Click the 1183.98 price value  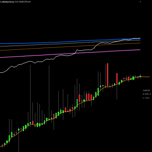tap(146, 90)
